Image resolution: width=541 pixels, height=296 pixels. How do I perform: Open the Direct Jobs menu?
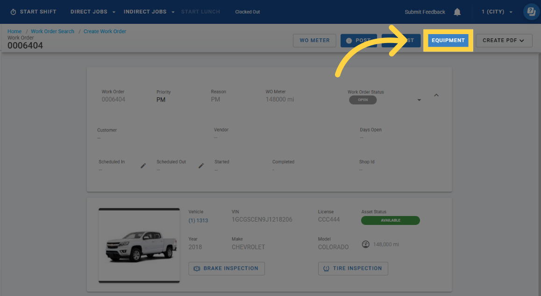93,12
